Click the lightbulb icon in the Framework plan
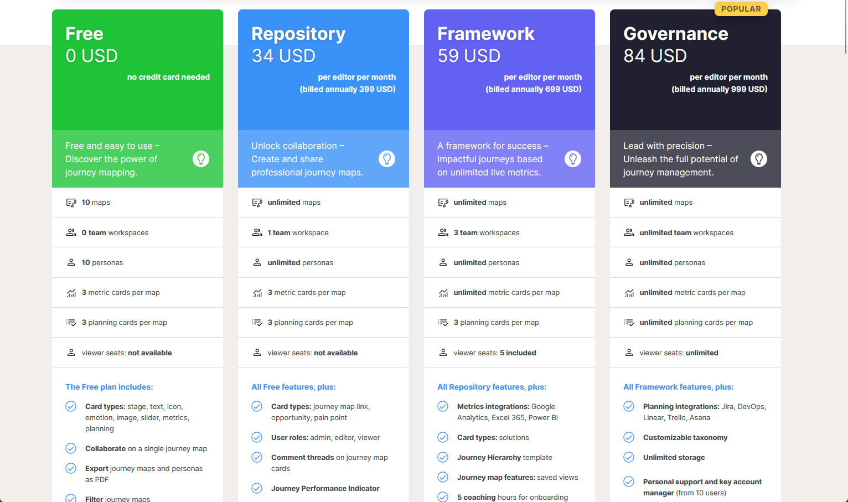The height and width of the screenshot is (502, 848). [x=573, y=159]
